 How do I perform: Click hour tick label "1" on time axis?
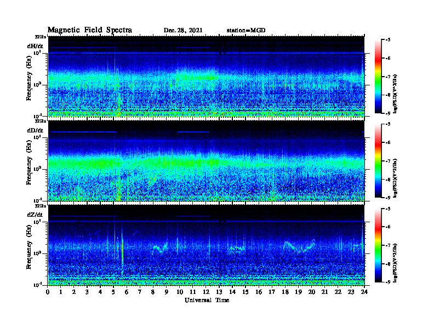[61, 292]
